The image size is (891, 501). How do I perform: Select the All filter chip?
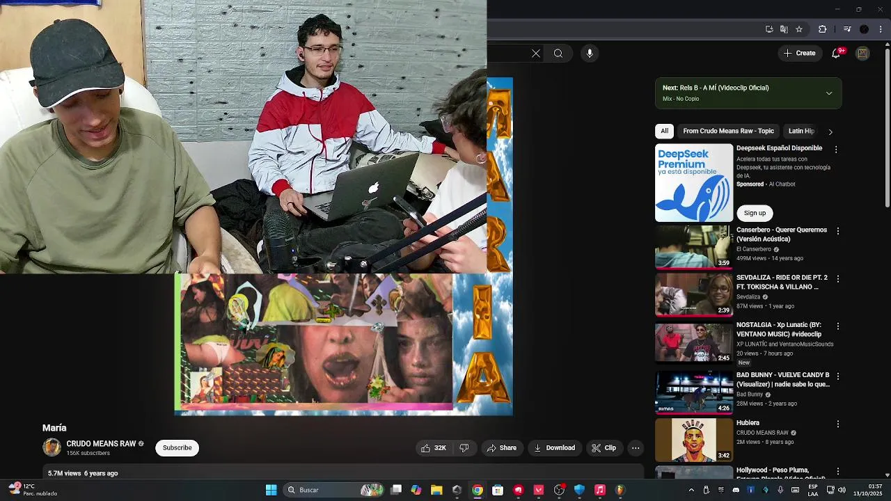coord(664,131)
